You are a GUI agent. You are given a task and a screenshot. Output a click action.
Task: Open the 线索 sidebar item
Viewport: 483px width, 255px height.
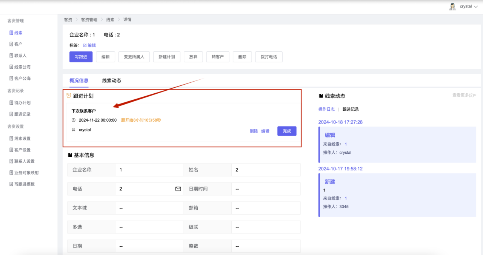[x=18, y=33]
